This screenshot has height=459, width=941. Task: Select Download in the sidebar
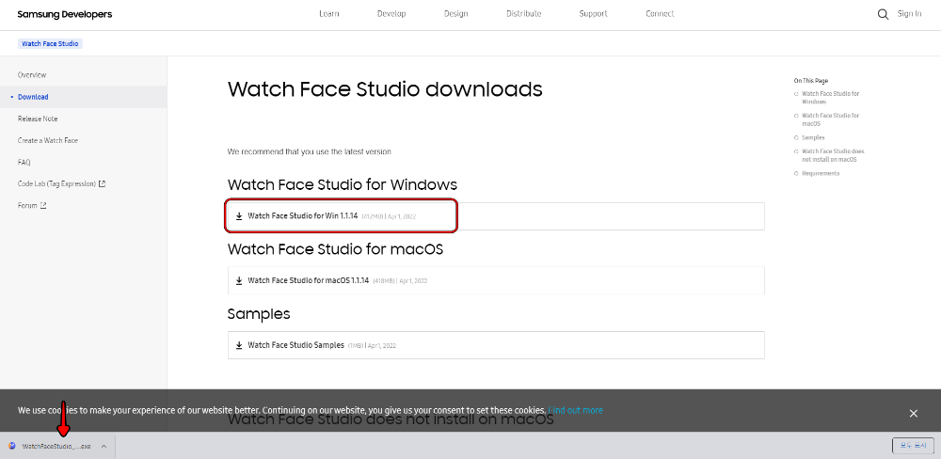33,97
